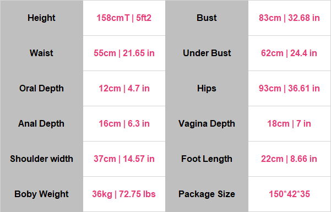
Task: Select the 150*42*35 package value
Action: [289, 194]
